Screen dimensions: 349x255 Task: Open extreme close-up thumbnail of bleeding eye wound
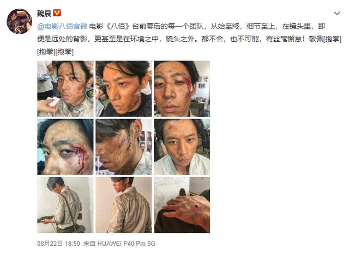click(65, 147)
